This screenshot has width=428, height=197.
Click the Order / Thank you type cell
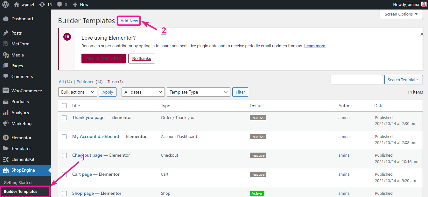pyautogui.click(x=178, y=117)
